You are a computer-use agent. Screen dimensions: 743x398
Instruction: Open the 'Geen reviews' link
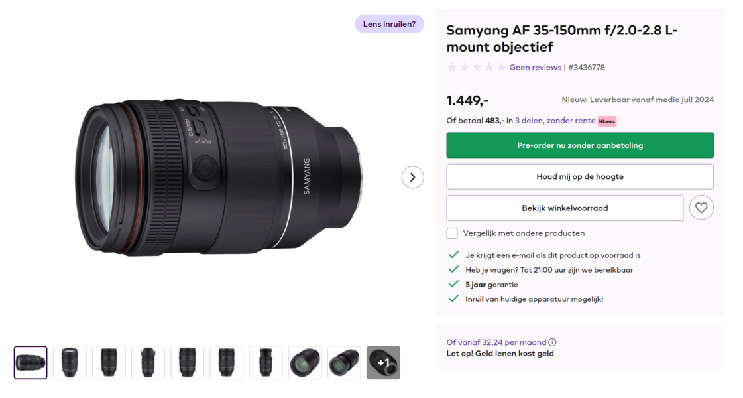[535, 67]
